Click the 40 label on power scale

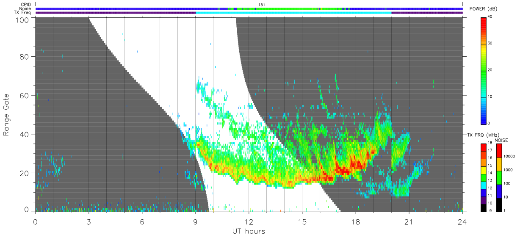(491, 17)
